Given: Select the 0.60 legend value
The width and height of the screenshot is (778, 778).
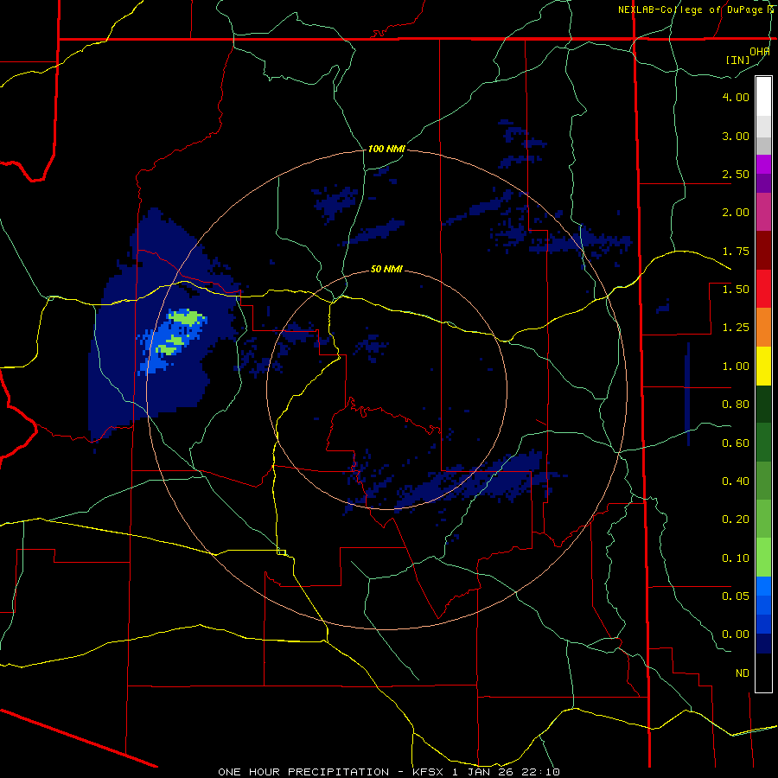Looking at the screenshot, I should 736,443.
